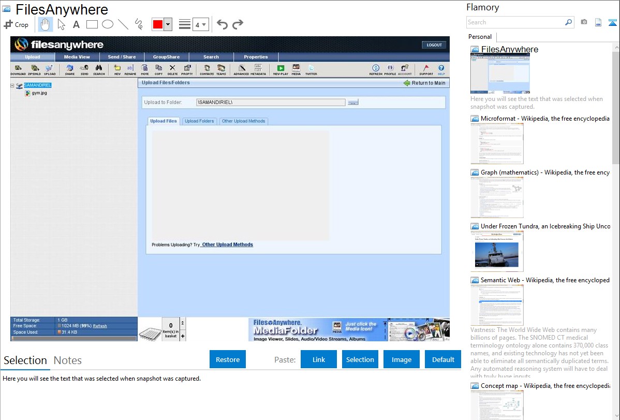Undo the last annotation

click(222, 24)
